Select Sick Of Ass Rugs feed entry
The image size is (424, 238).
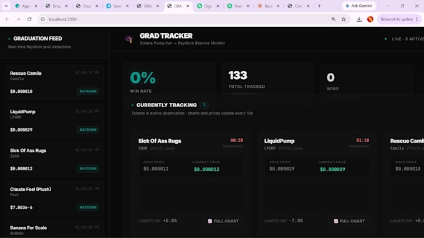54,159
